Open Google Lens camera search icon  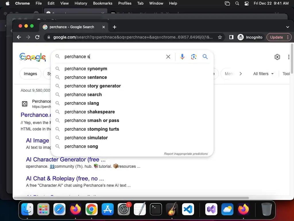click(194, 57)
